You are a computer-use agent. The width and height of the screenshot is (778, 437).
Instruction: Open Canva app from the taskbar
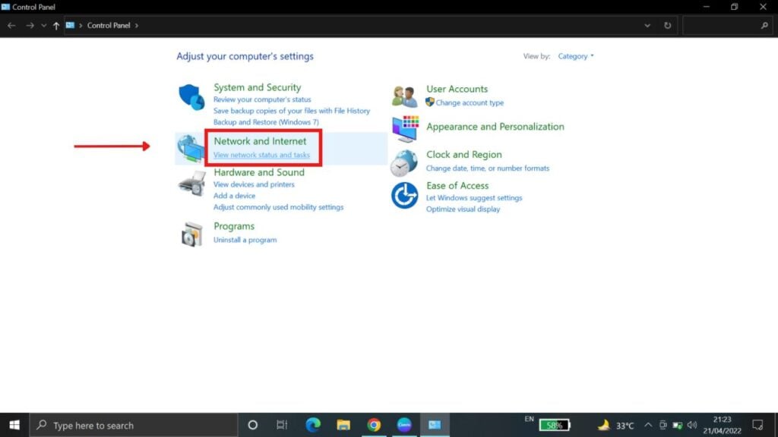404,425
